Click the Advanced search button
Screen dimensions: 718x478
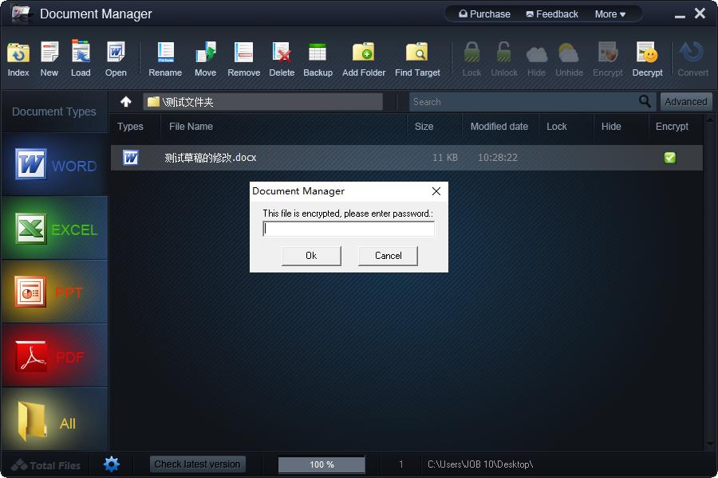point(686,101)
